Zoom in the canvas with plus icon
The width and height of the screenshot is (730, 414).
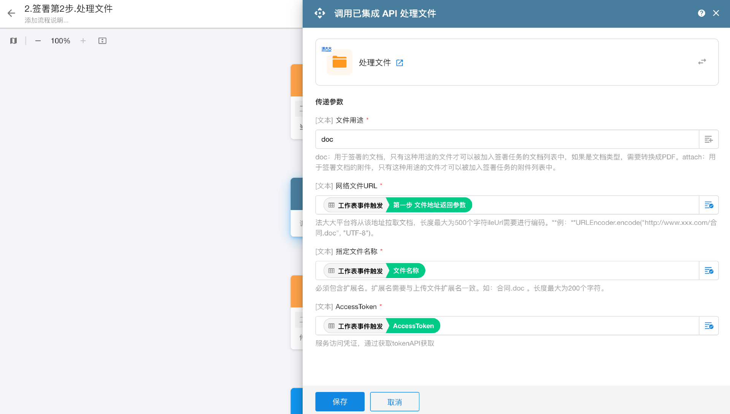[x=83, y=41]
